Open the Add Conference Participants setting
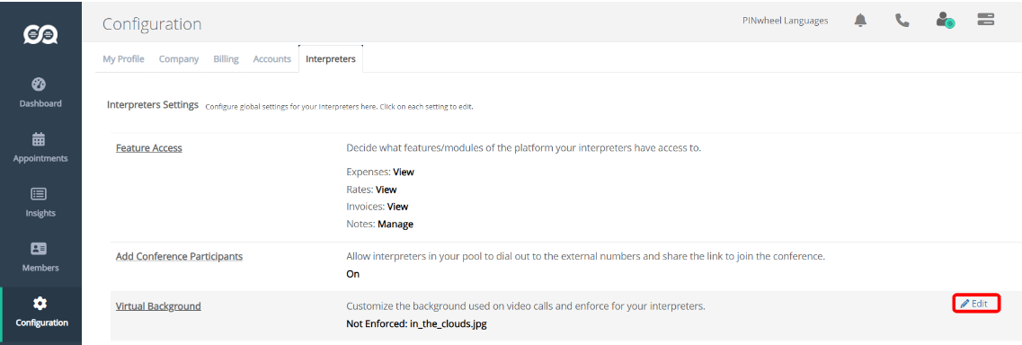The width and height of the screenshot is (1022, 345). [x=179, y=256]
